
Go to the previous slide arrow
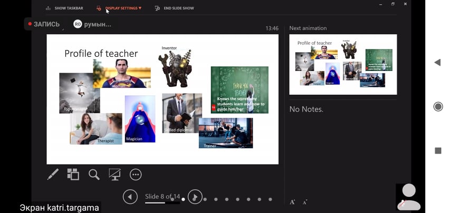[x=130, y=197]
